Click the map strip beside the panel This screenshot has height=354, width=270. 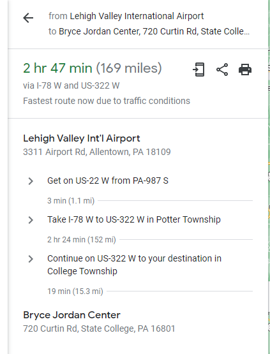(x=269, y=177)
